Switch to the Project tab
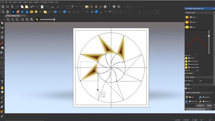This screenshot has height=121, width=215. pyautogui.click(x=209, y=109)
